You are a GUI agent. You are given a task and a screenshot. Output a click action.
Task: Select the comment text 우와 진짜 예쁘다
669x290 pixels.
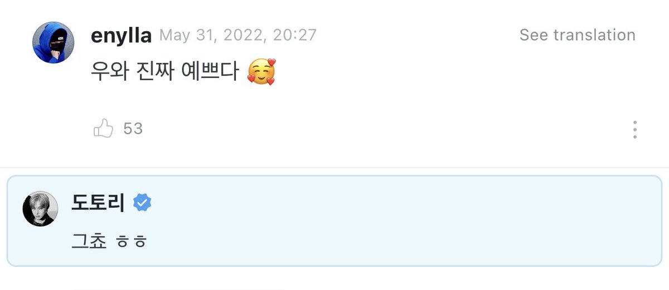[165, 72]
